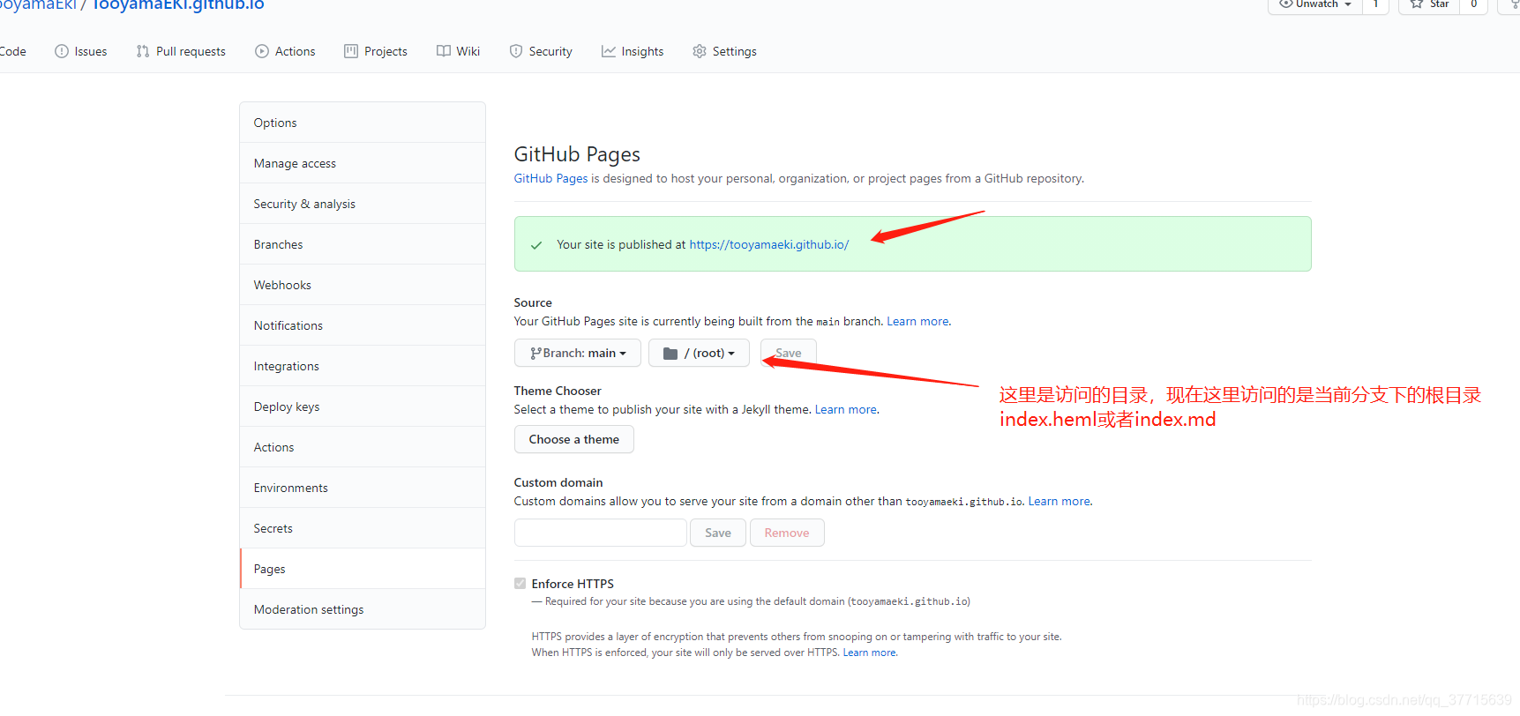Click into the custom domain input field
Viewport: 1520px width, 716px height.
pos(601,533)
